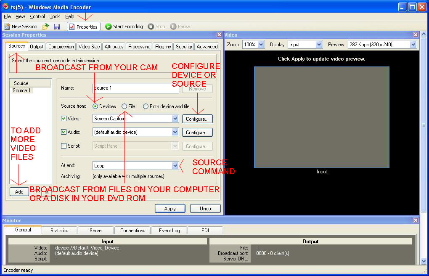Uncheck the Audio source checkbox
The width and height of the screenshot is (429, 276).
click(x=64, y=132)
